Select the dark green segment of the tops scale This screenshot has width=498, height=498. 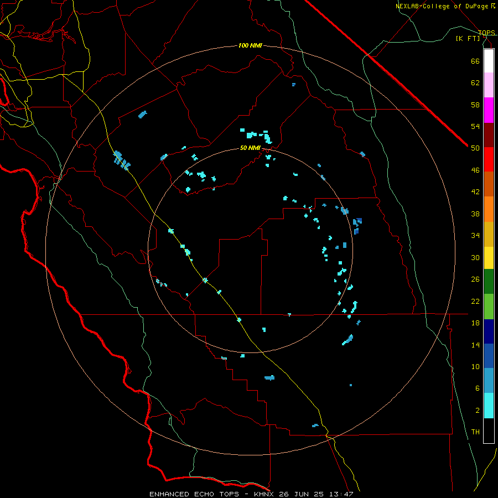(489, 282)
